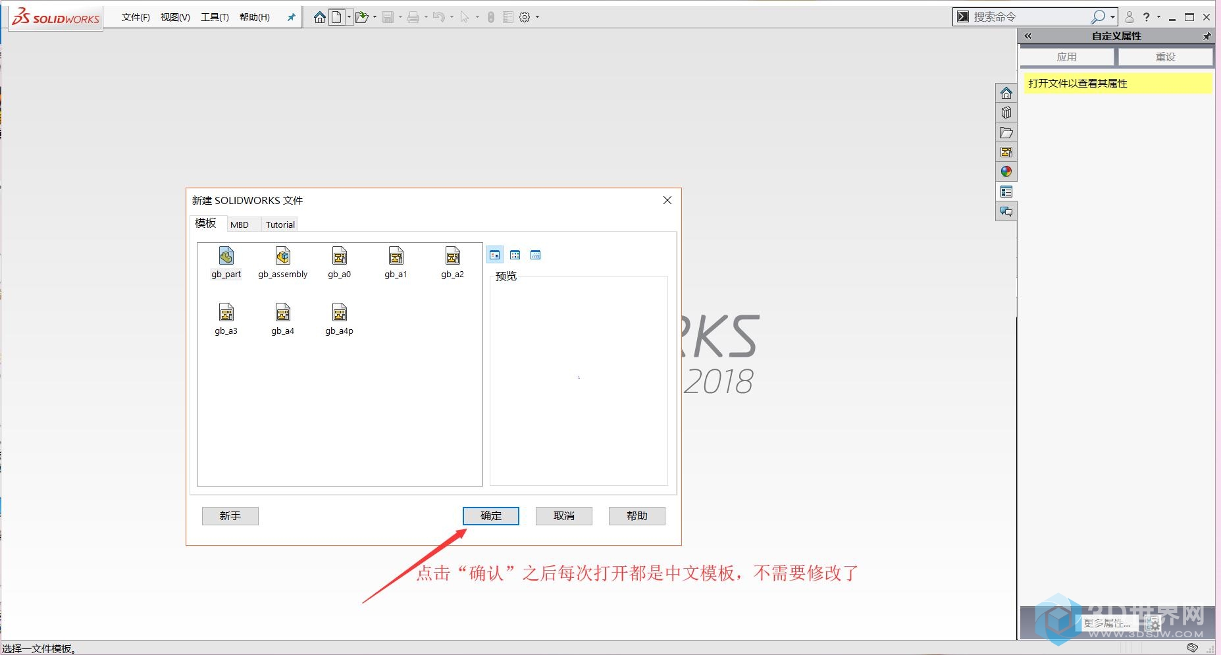1221x655 pixels.
Task: Switch to the MBD tab
Action: 240,224
